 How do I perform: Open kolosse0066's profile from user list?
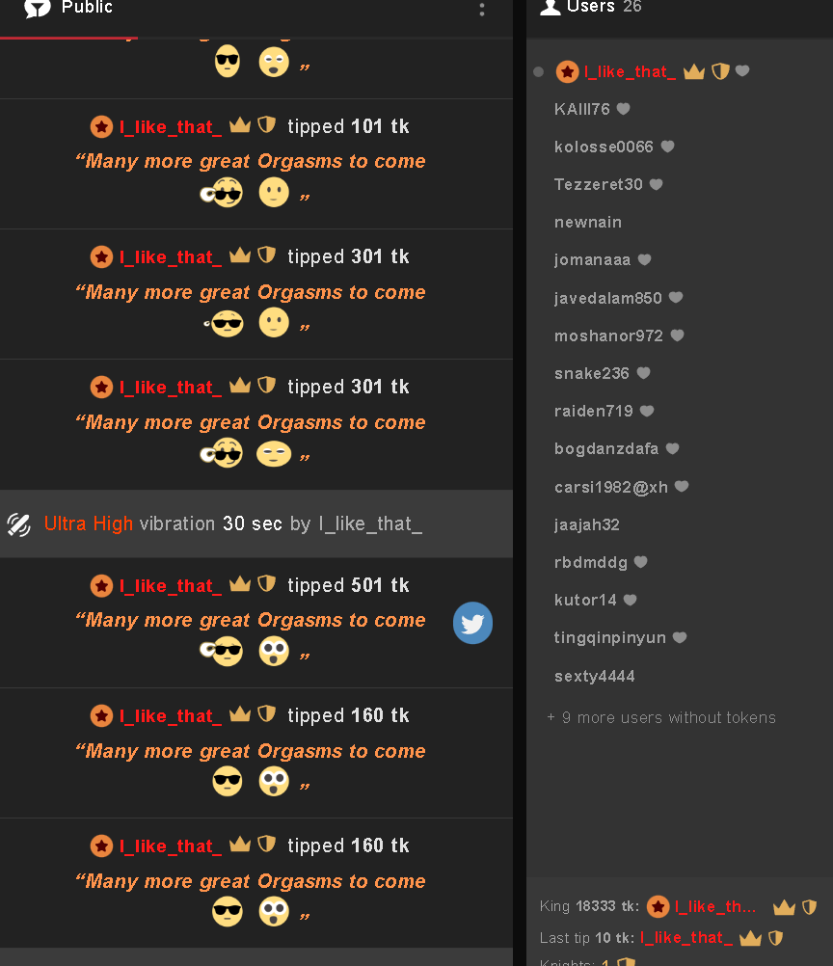604,147
